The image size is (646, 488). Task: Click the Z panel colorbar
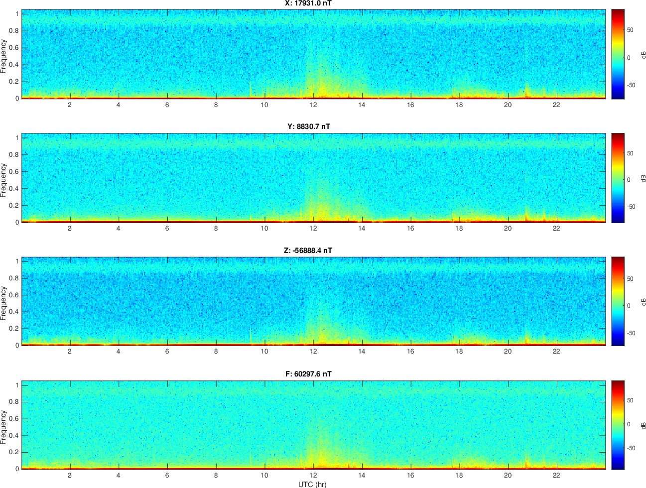click(x=618, y=301)
